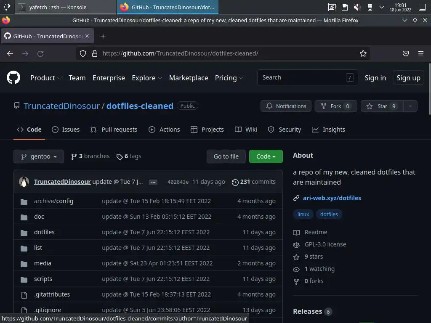This screenshot has width=431, height=323.
Task: Open the KDE application launcher icon
Action: point(7,7)
